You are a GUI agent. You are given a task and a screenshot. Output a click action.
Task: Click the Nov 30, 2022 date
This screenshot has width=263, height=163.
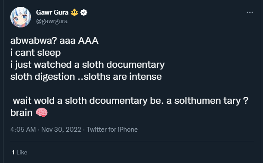61,130
